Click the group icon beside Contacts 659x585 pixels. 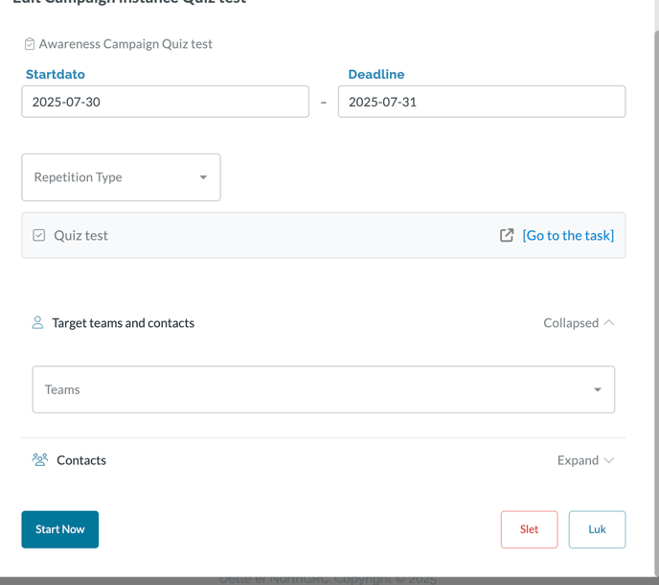tap(39, 460)
